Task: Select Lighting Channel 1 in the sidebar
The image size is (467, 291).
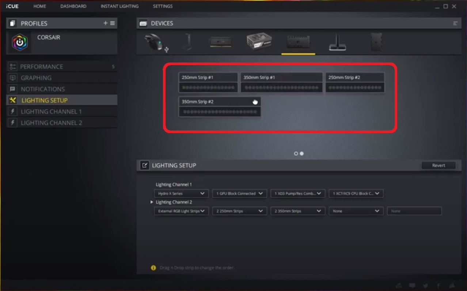Action: pyautogui.click(x=51, y=112)
